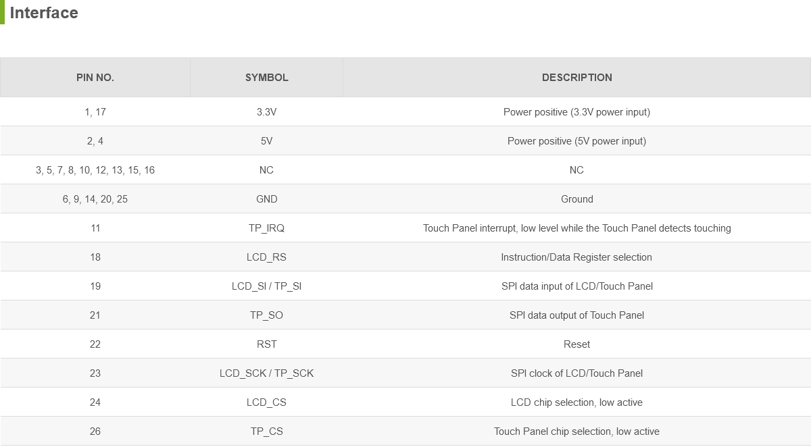Select the LCD_CS symbol cell
The image size is (811, 447).
266,402
